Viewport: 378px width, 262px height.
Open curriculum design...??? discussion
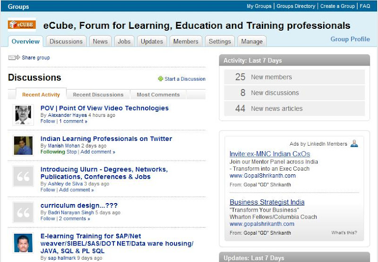(x=79, y=205)
